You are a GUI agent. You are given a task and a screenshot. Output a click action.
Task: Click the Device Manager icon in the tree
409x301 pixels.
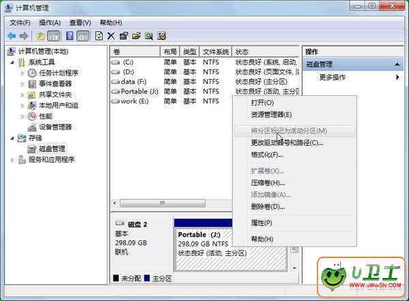coord(32,127)
